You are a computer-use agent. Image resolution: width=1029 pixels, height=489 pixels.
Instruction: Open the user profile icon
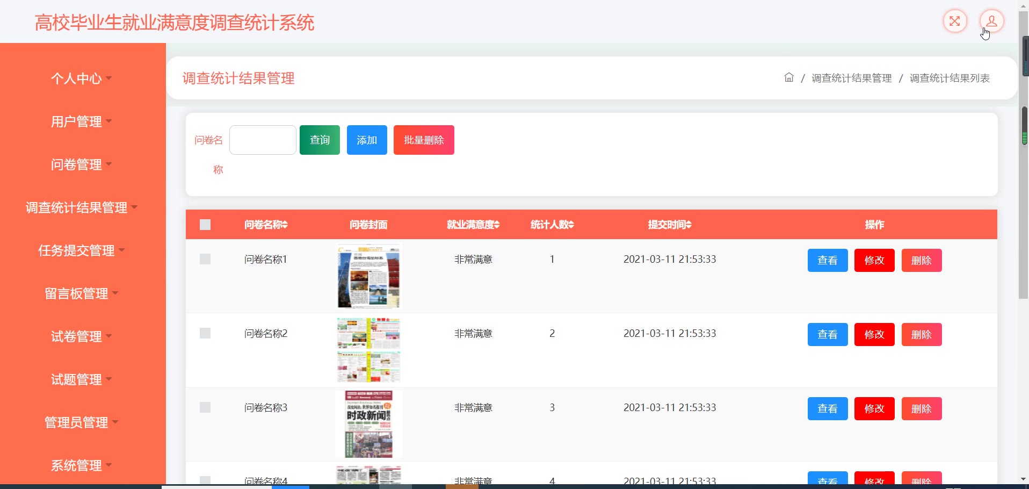pyautogui.click(x=991, y=21)
